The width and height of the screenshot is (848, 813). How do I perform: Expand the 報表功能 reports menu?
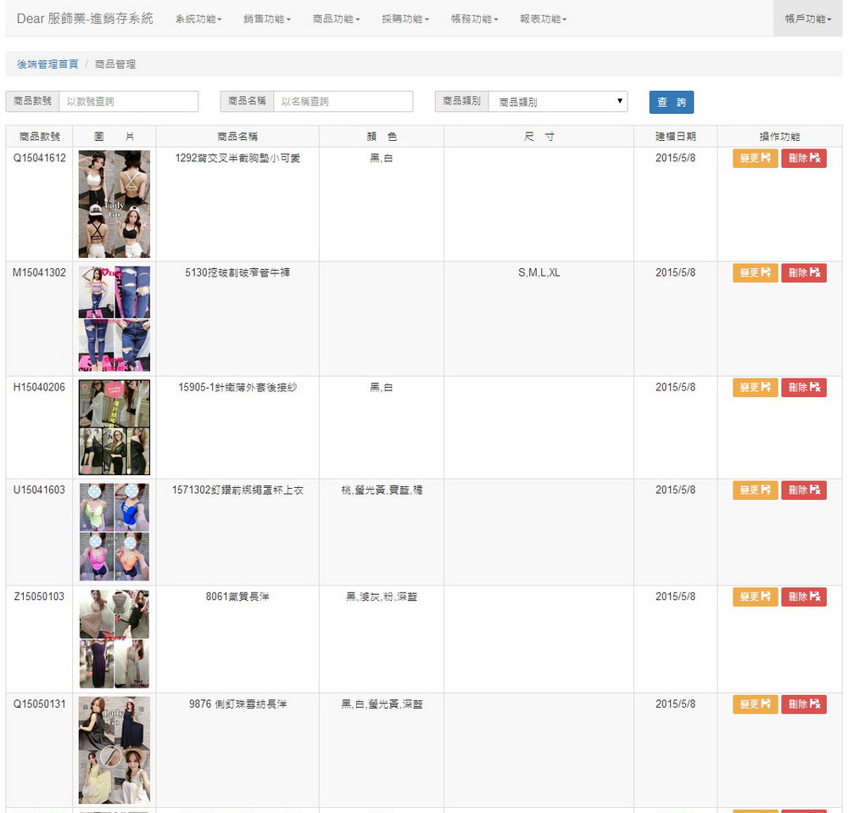(543, 19)
